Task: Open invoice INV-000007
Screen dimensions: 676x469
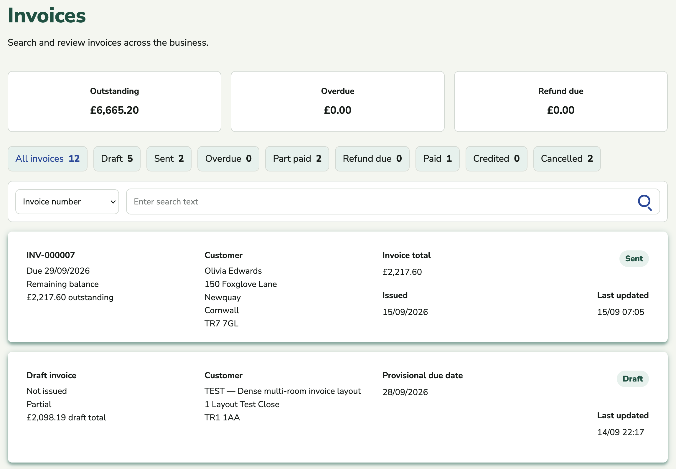Action: click(51, 255)
